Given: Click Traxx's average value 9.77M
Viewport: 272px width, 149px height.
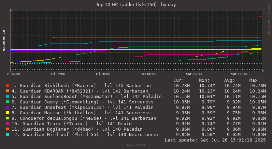Looking at the screenshot, I should [234, 124].
